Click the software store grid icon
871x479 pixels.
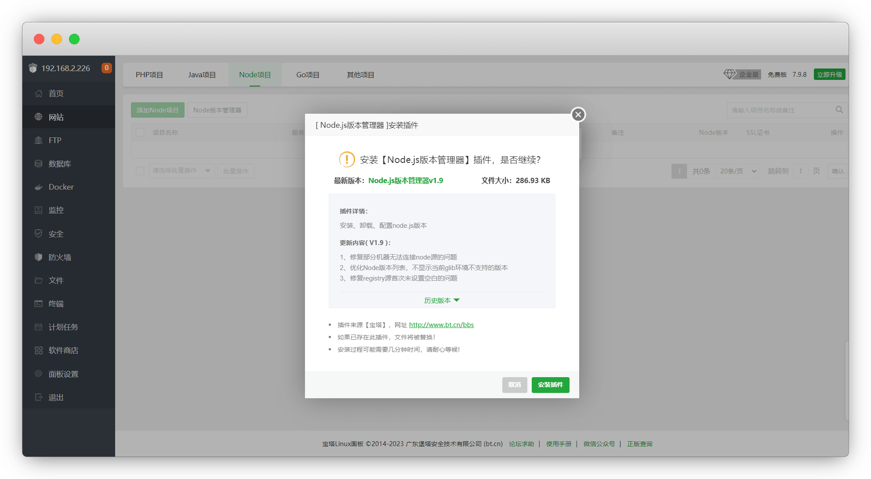click(39, 350)
